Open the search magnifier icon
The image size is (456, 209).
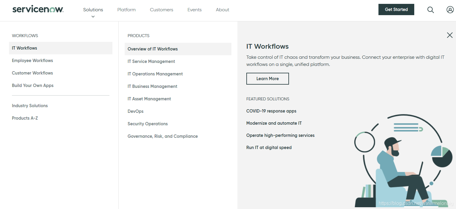pyautogui.click(x=430, y=10)
